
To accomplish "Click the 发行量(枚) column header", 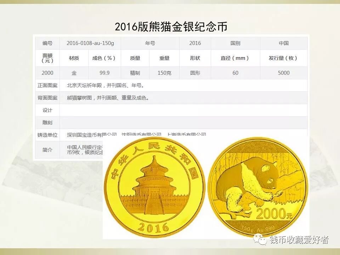I will pyautogui.click(x=284, y=58).
